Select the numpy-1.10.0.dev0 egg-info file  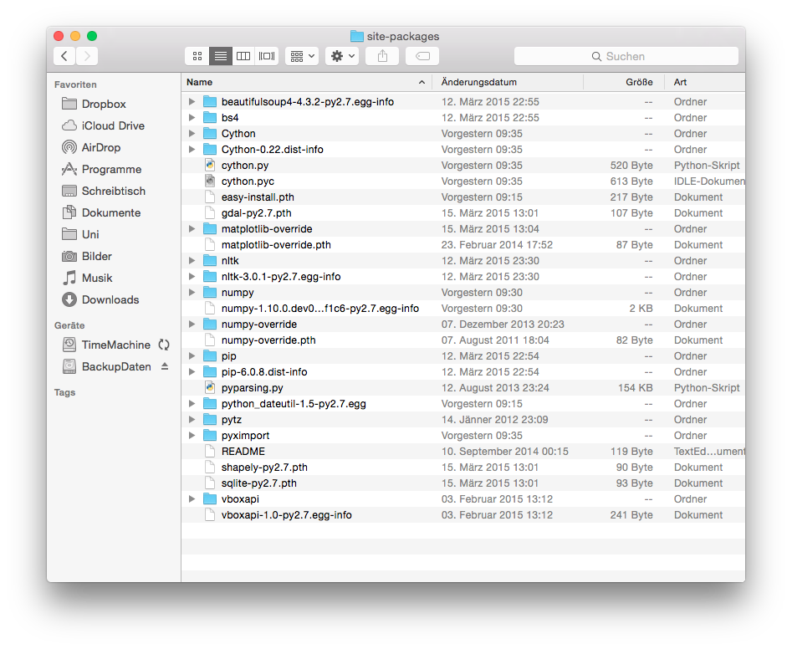coord(462,309)
